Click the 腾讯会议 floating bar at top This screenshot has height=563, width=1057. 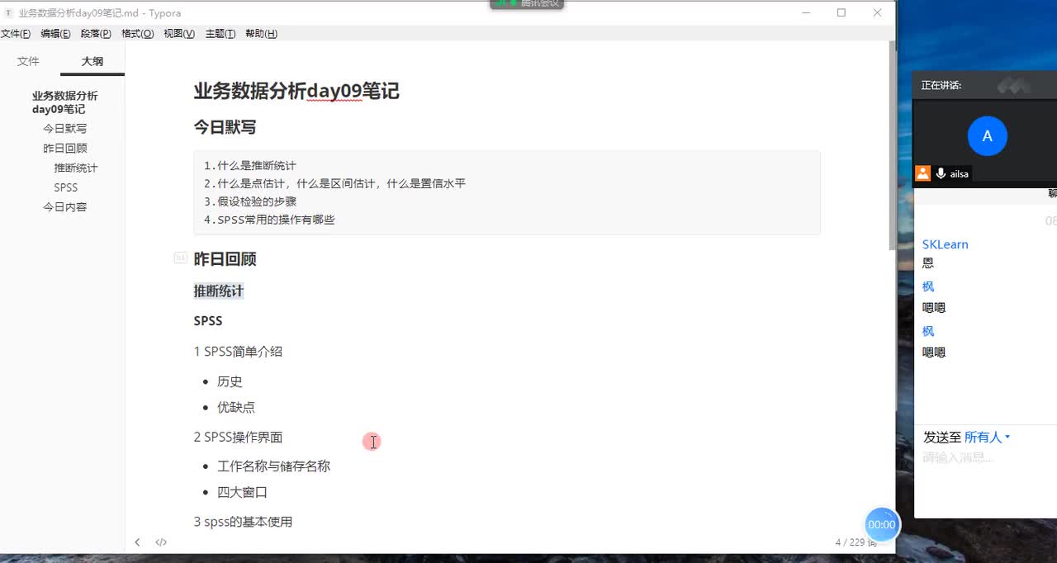click(527, 4)
